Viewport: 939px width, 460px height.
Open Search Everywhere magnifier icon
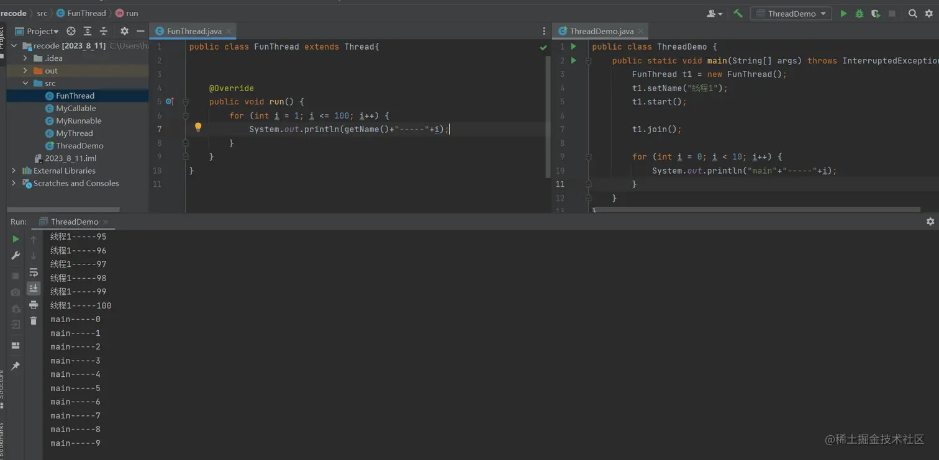(913, 14)
